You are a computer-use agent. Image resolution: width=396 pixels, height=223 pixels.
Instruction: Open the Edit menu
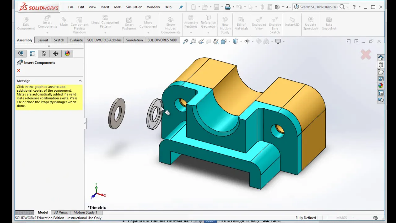click(81, 7)
